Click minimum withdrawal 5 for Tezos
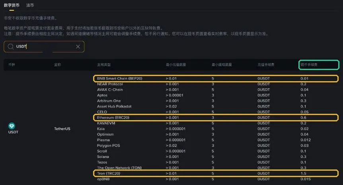The height and width of the screenshot is (185, 343). point(212,162)
